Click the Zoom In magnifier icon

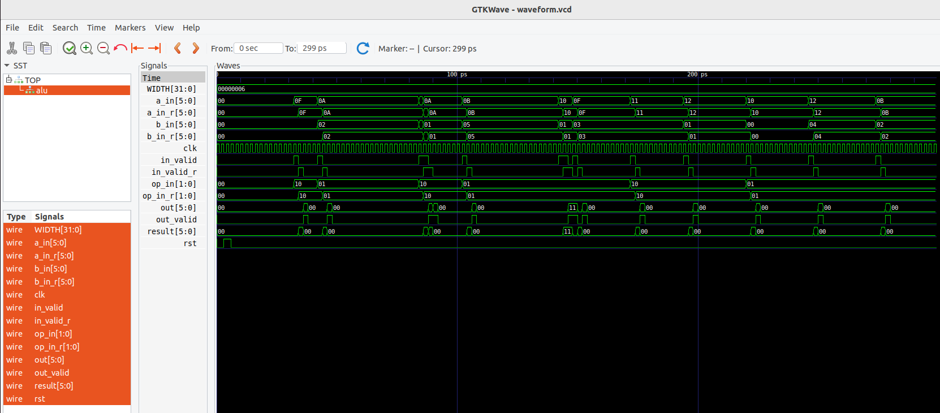coord(87,48)
